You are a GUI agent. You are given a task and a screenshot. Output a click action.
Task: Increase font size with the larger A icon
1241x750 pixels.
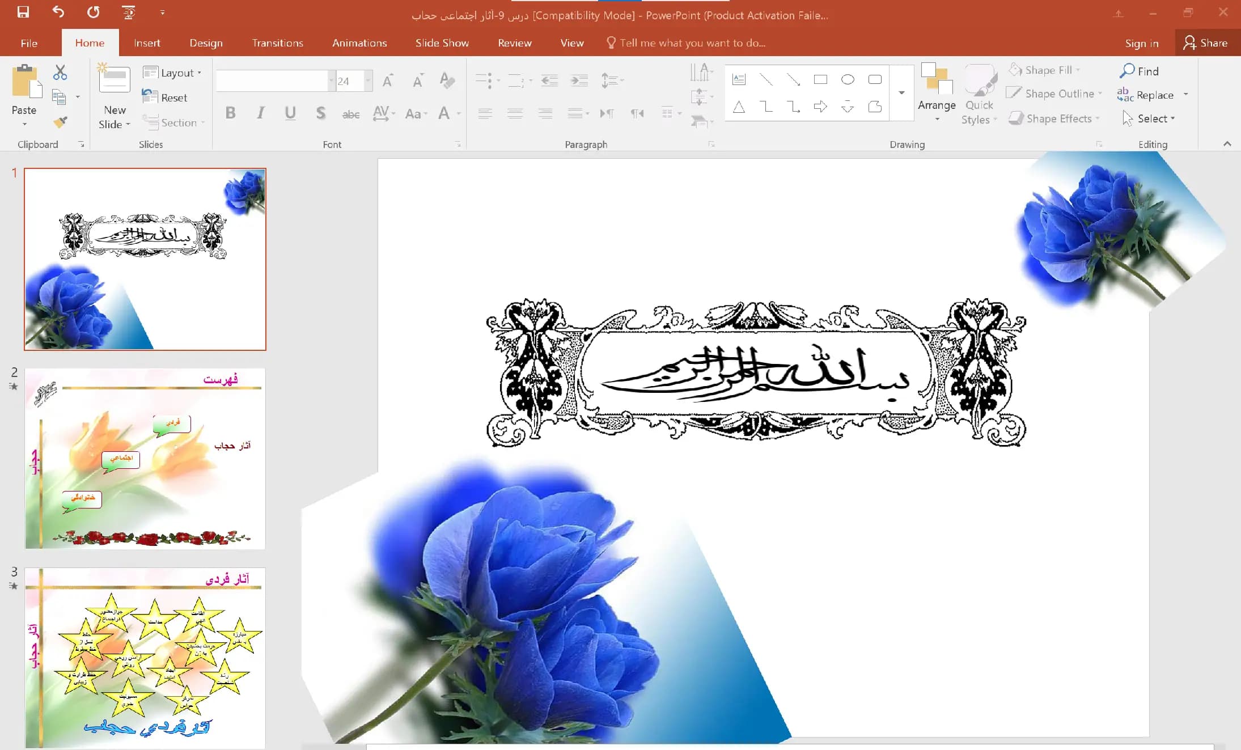point(388,80)
